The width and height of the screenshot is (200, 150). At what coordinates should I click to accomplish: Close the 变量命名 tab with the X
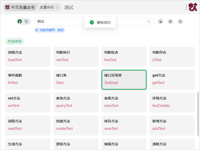click(58, 7)
